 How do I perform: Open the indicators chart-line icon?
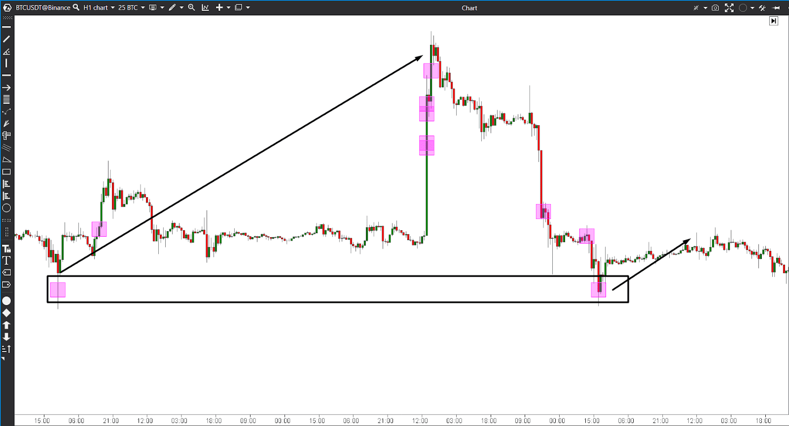click(x=206, y=7)
